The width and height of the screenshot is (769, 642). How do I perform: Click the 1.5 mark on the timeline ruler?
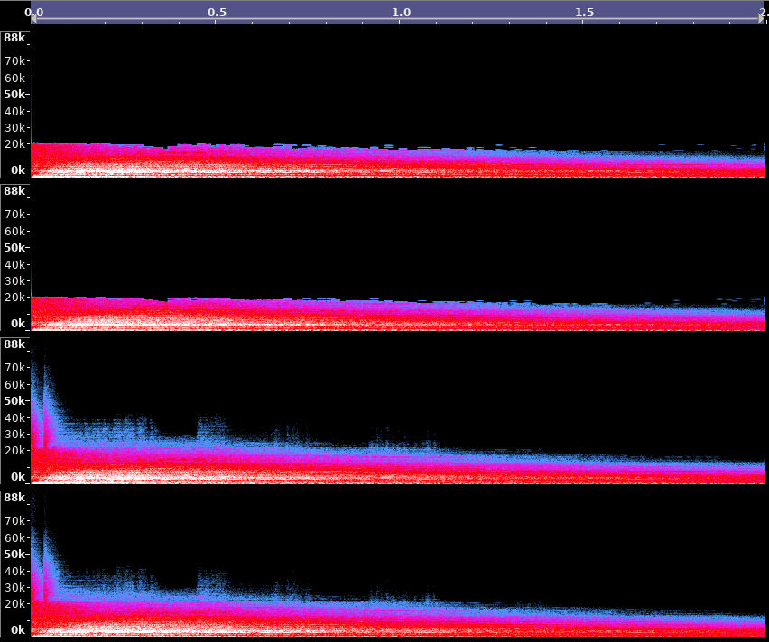click(x=585, y=13)
